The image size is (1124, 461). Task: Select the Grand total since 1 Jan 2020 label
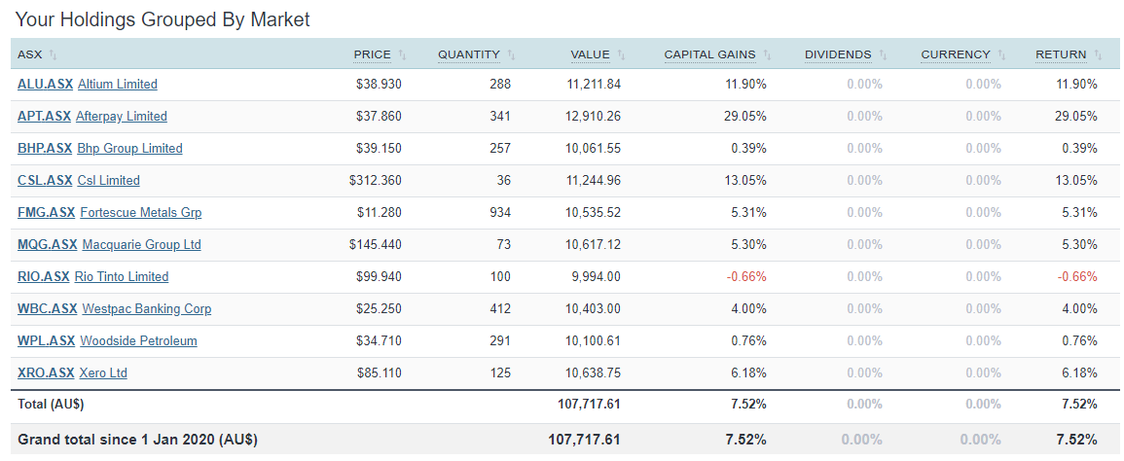pyautogui.click(x=137, y=440)
